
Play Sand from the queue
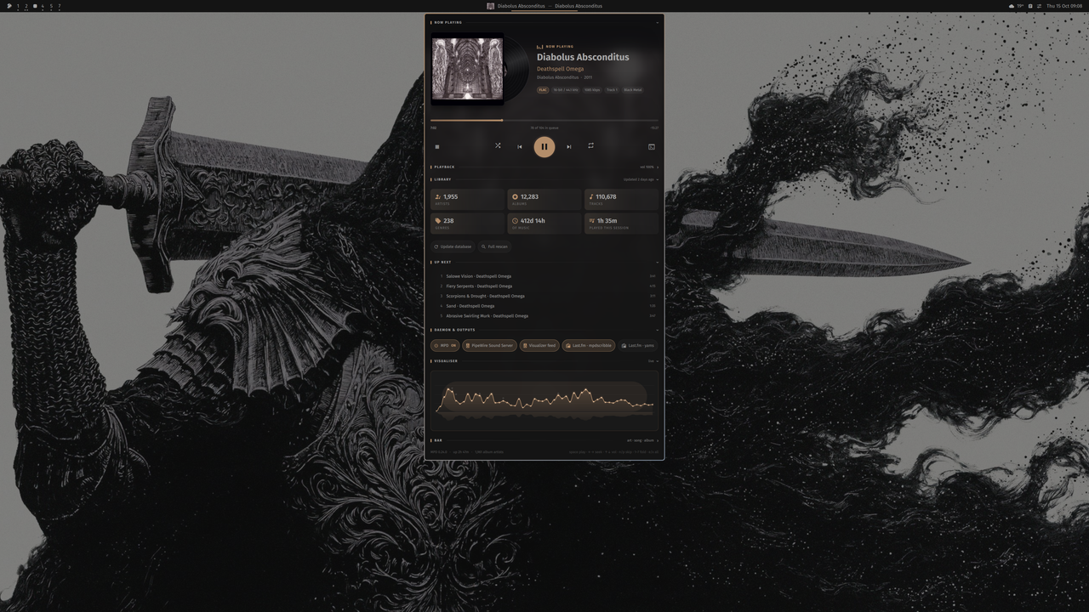[x=544, y=306]
